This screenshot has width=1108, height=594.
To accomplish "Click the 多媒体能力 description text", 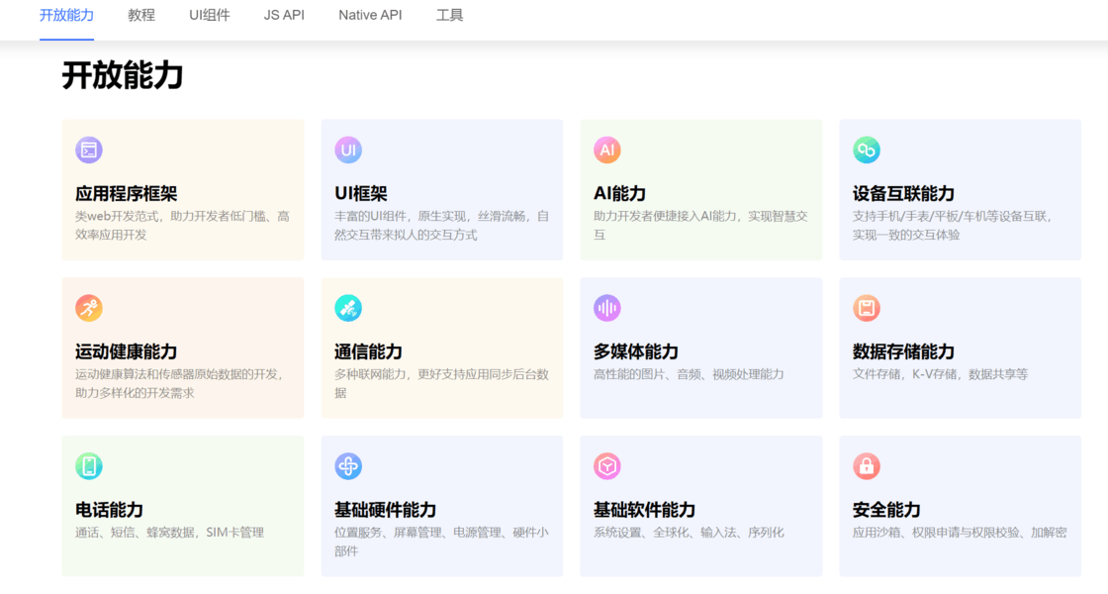I will click(x=689, y=374).
